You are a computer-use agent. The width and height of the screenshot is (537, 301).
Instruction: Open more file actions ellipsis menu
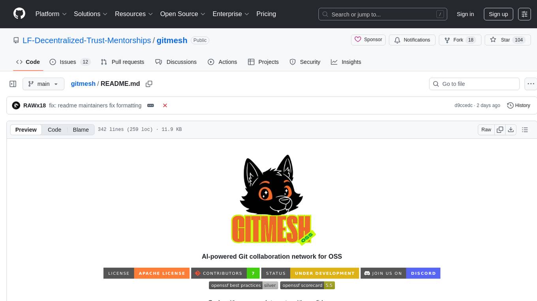point(531,84)
